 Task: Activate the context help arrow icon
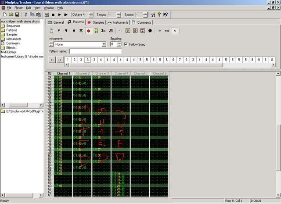(x=166, y=14)
